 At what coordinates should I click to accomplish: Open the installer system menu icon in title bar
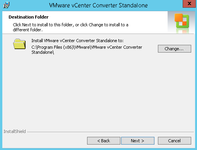pyautogui.click(x=6, y=5)
